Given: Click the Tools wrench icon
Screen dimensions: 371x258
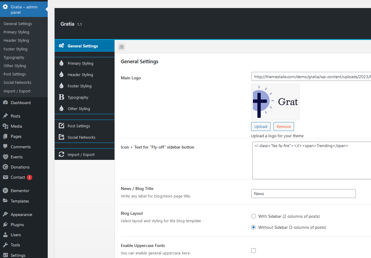Looking at the screenshot, I should pyautogui.click(x=5, y=245).
